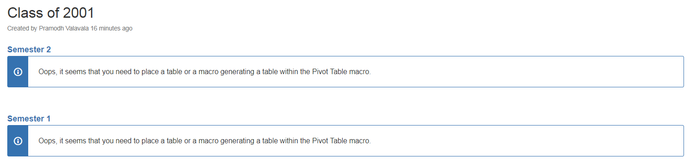Image resolution: width=694 pixels, height=166 pixels.
Task: Click the "16 minutes ago" timestamp
Action: 111,28
